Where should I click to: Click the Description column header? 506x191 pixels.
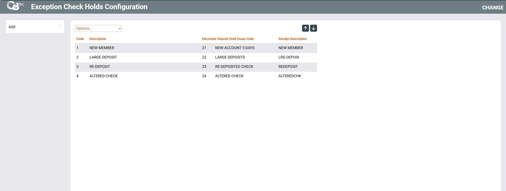pyautogui.click(x=98, y=39)
